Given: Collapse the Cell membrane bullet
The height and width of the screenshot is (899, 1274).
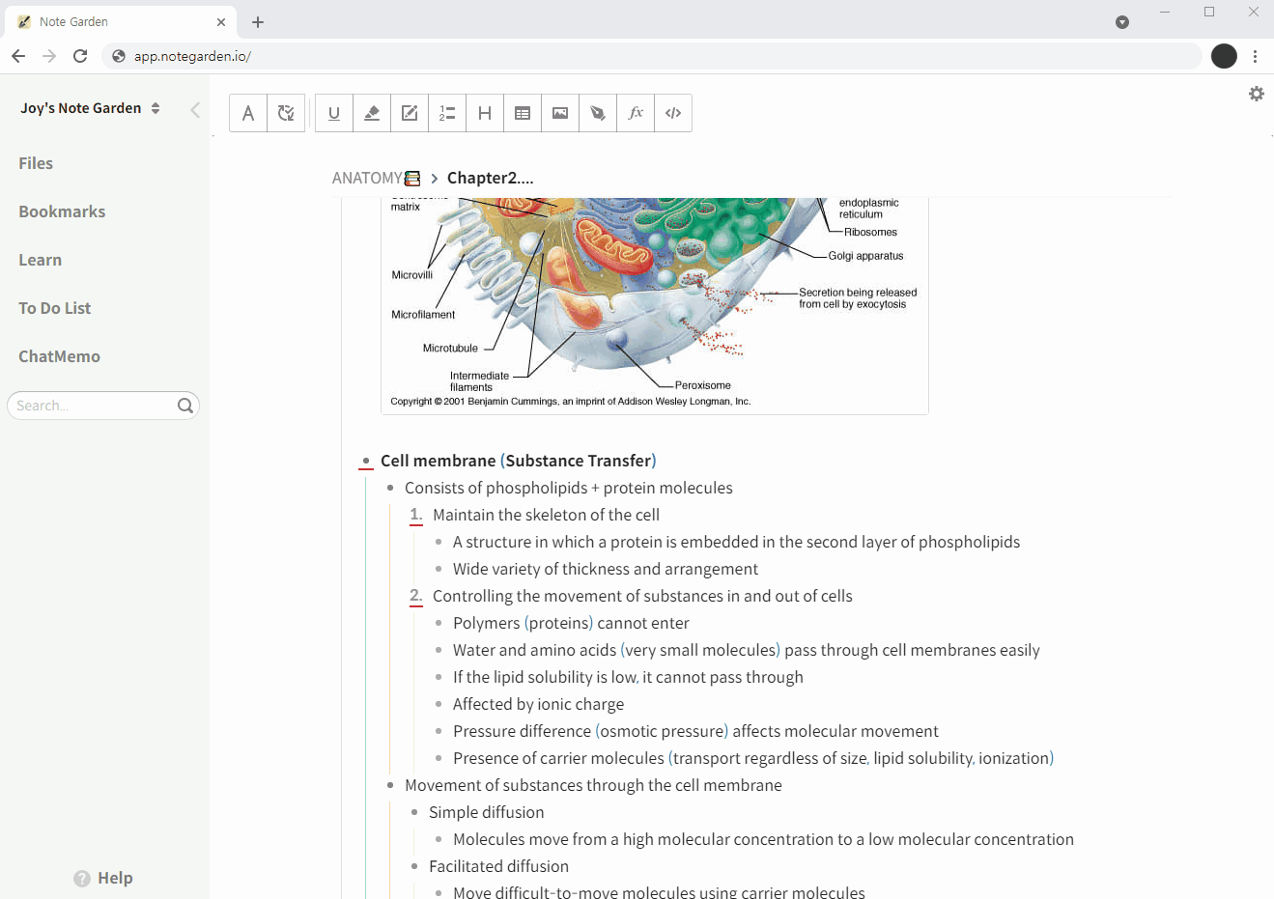Looking at the screenshot, I should click(366, 462).
